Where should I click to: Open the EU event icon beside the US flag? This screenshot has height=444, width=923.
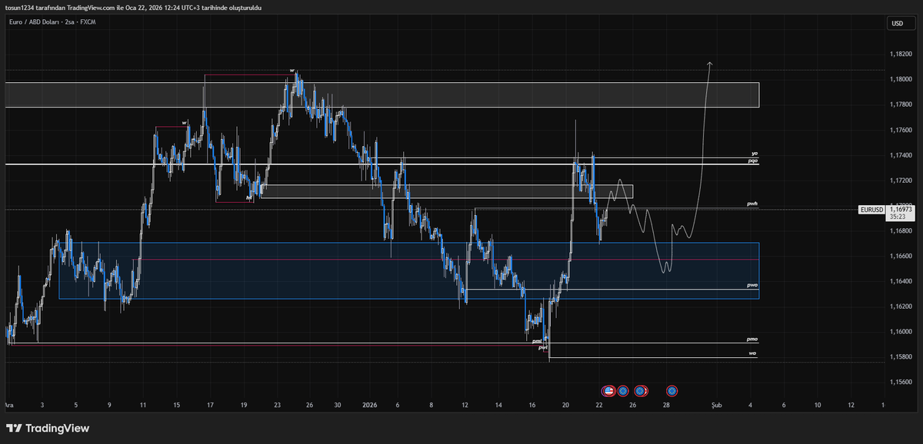(623, 391)
